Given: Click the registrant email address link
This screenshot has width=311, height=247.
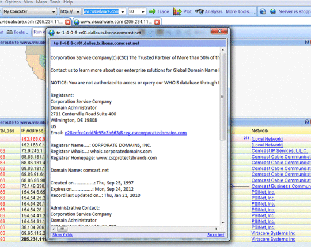Looking at the screenshot, I should (126, 133).
